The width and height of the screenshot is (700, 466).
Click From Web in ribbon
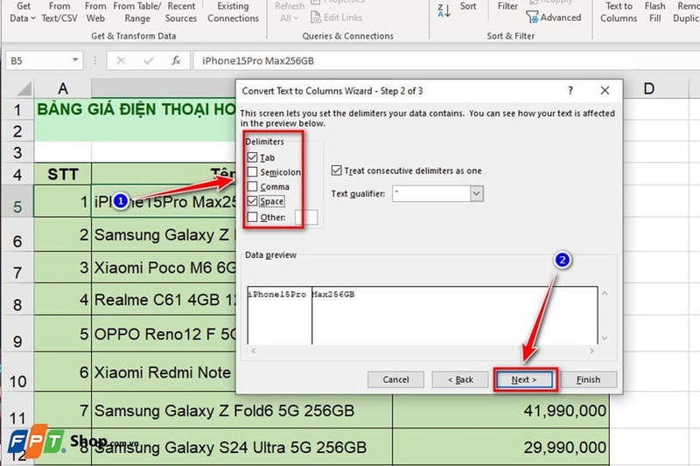95,12
